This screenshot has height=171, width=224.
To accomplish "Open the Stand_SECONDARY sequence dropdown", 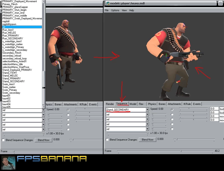I will tap(147, 109).
